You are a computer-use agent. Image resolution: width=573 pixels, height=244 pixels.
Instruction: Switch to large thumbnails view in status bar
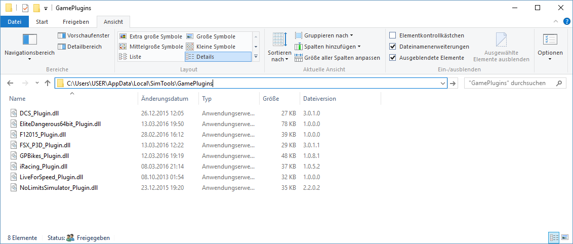565,238
